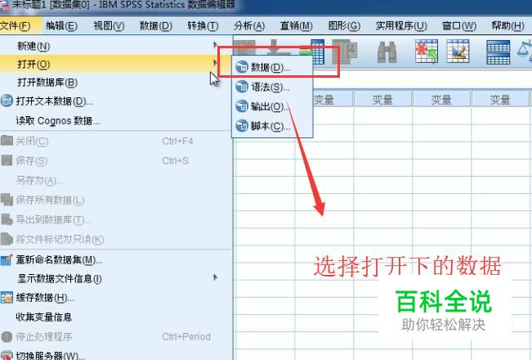Open the 数据(D) menu in menu bar
Image resolution: width=532 pixels, height=360 pixels.
pos(156,25)
